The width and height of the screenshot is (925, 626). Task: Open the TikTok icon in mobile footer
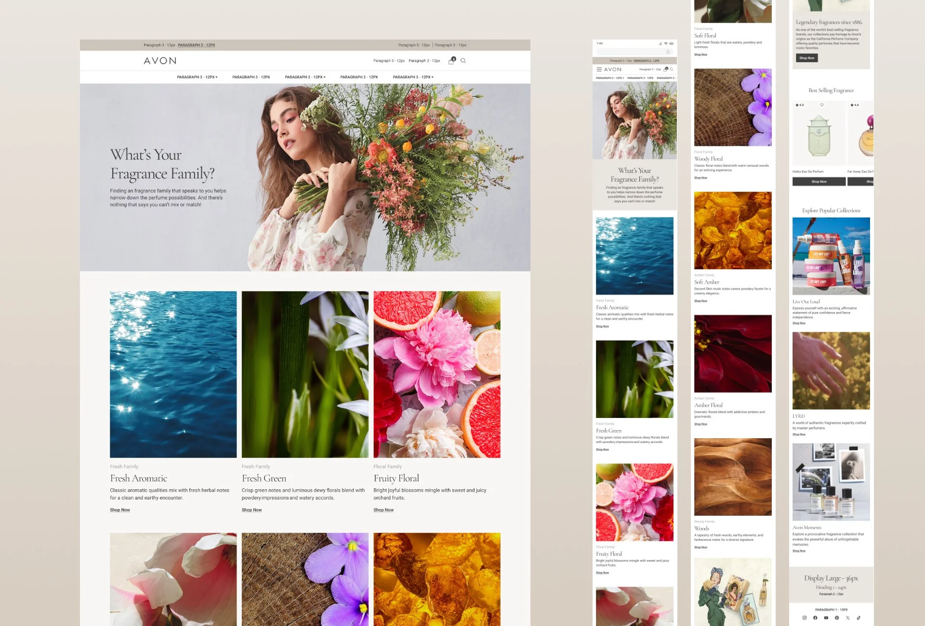coord(859,618)
